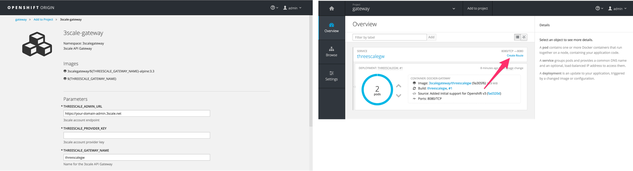Screen dimensions: 633x171
Task: Click the '3scale account provider key' hint text
Action: tap(84, 142)
